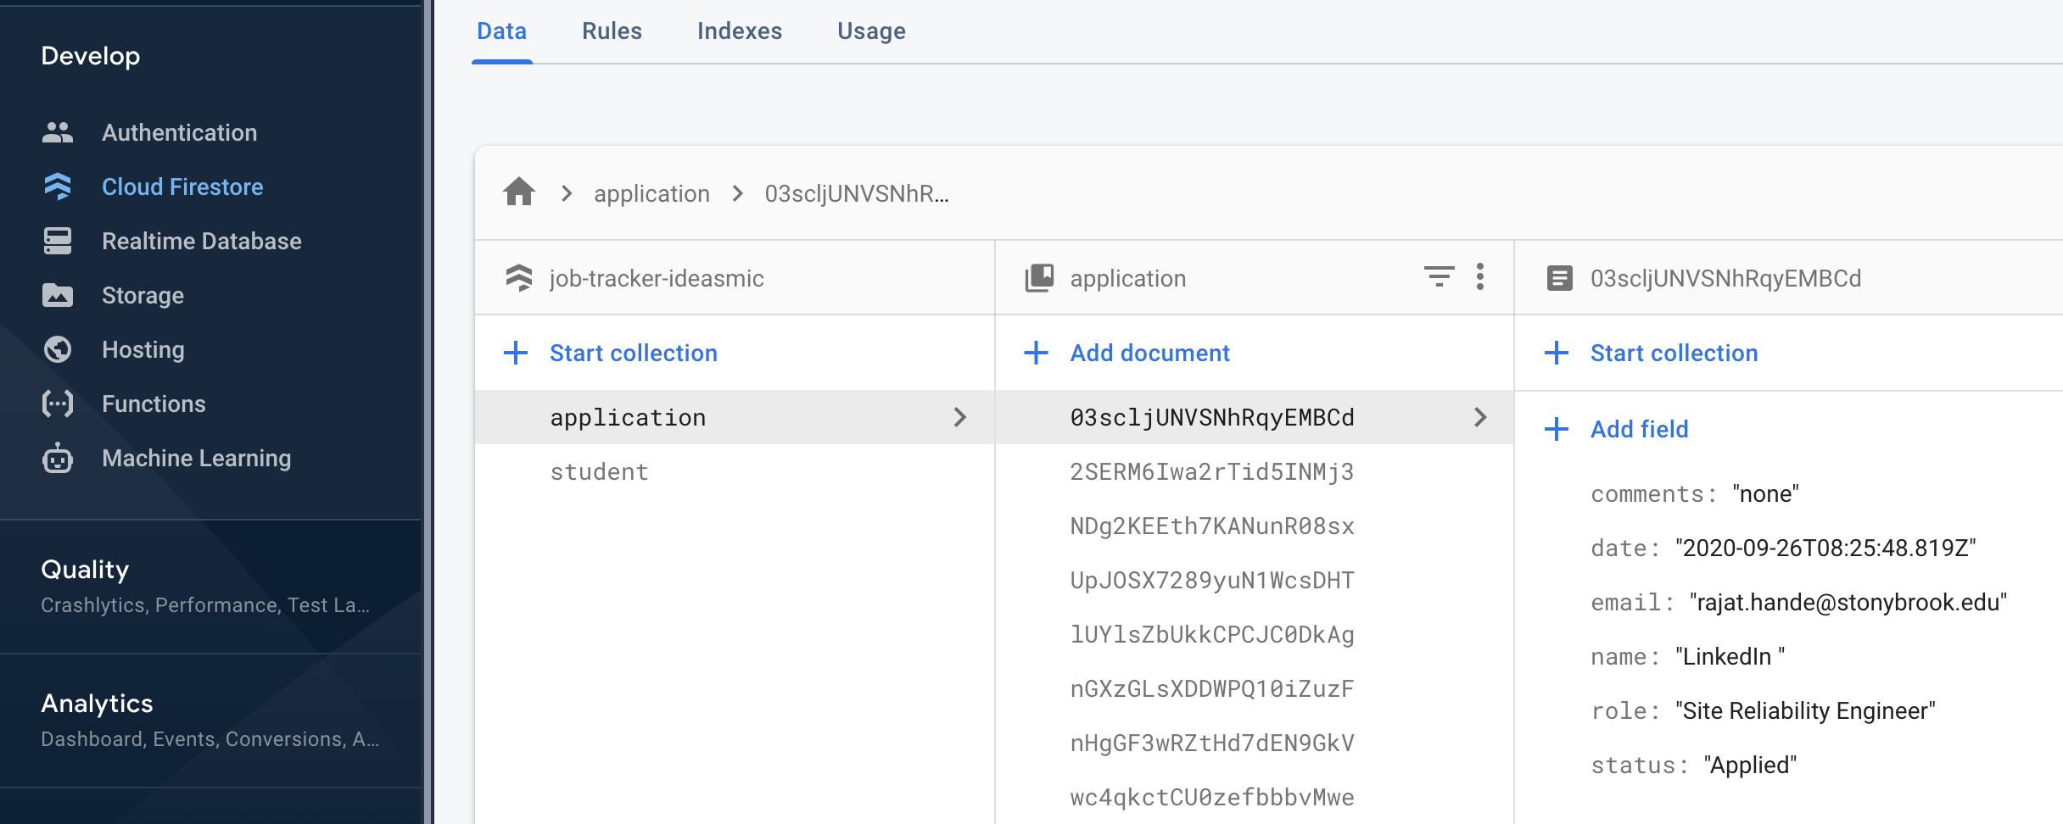
Task: Select document nGXzGLsXDDWPQ10iZuzF
Action: point(1255,688)
